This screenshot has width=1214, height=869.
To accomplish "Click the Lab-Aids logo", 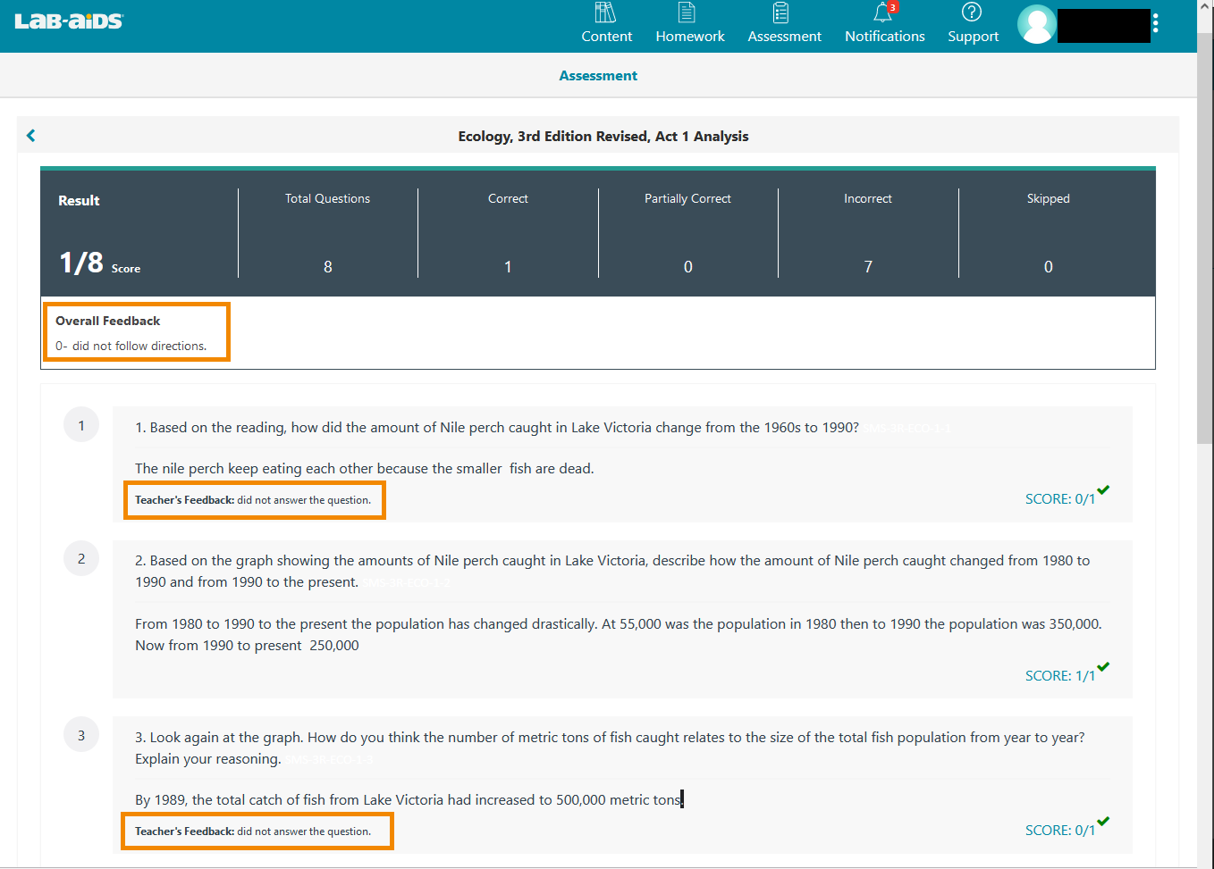I will point(68,21).
